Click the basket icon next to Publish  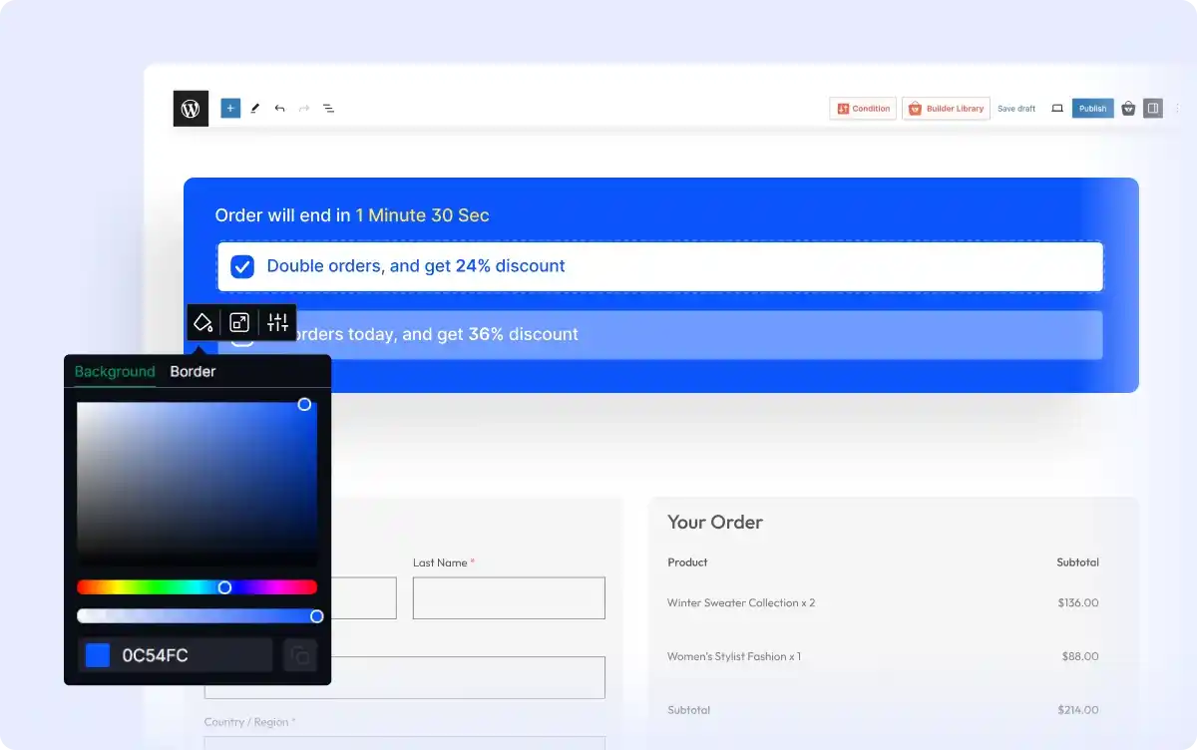click(x=1128, y=109)
